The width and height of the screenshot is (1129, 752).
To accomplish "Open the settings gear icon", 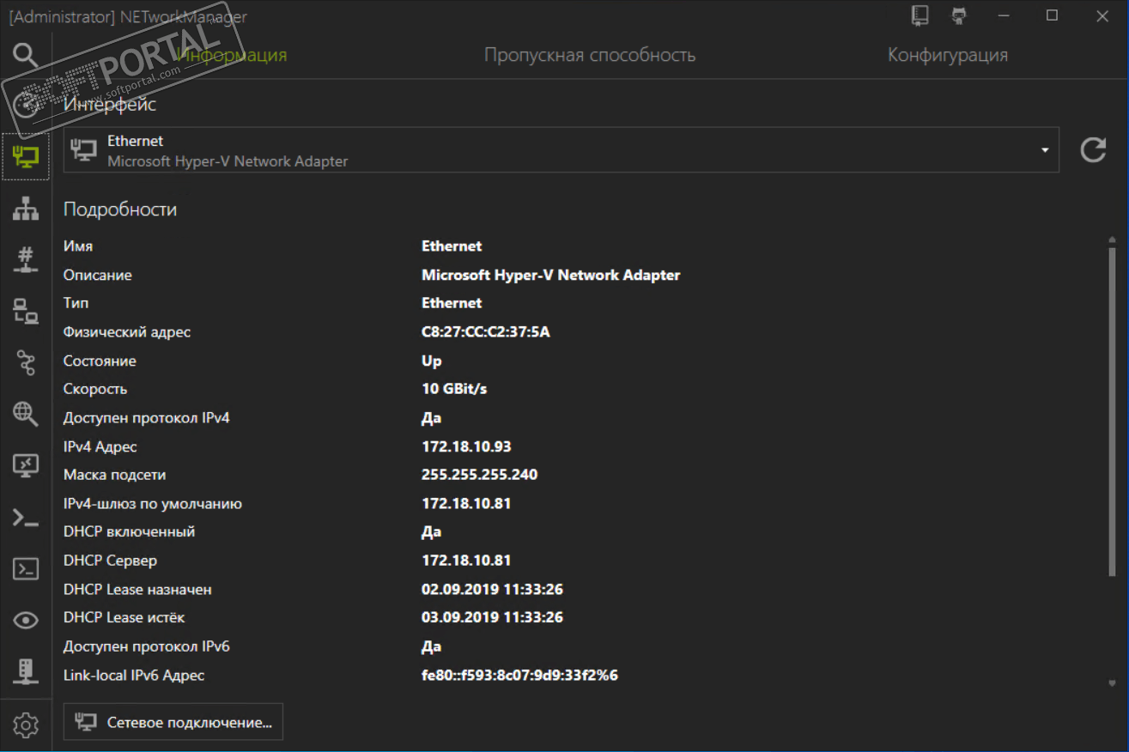I will pos(26,725).
